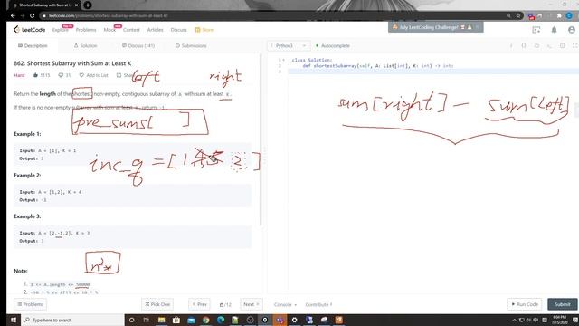Image resolution: width=579 pixels, height=326 pixels.
Task: Open the Python3 language dropdown
Action: [x=289, y=46]
